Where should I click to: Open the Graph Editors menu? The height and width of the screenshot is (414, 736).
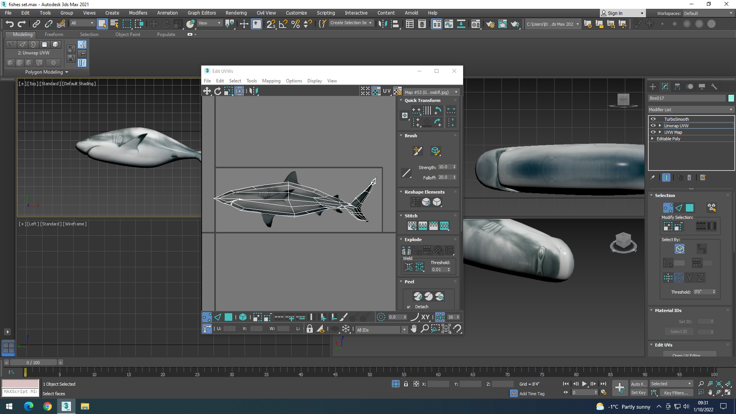[202, 13]
